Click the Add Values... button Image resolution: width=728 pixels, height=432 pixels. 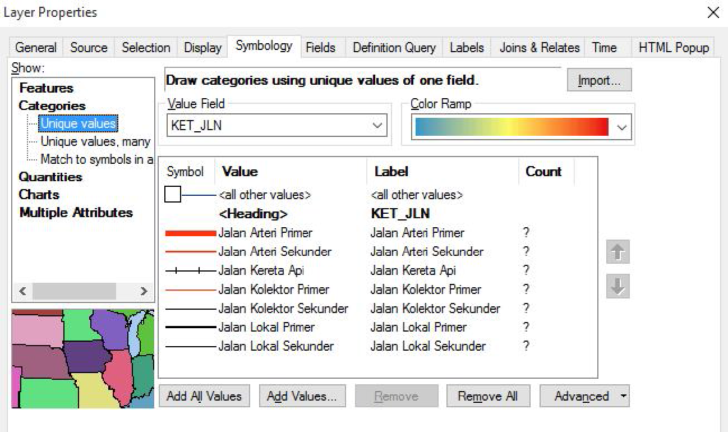[302, 396]
